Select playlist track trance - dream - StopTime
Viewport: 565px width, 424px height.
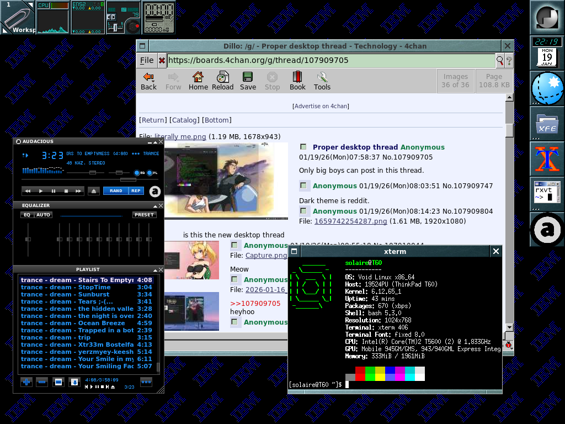(87, 287)
